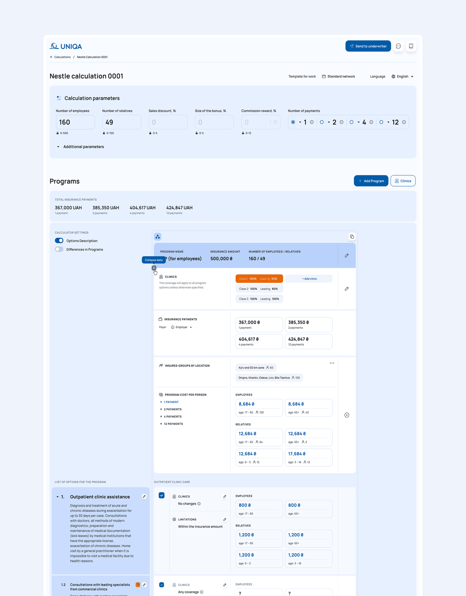Select the 2 payments radio button
Image resolution: width=466 pixels, height=596 pixels.
tap(322, 122)
